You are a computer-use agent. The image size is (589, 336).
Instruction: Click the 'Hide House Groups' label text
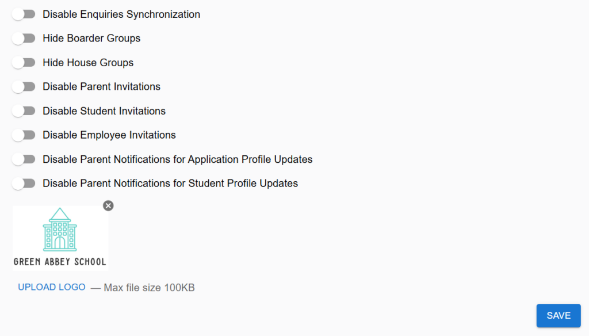click(x=88, y=62)
